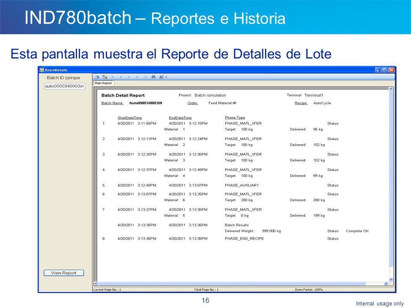Maximize the BatchDetails window
Image resolution: width=411 pixels, height=308 pixels.
point(385,70)
